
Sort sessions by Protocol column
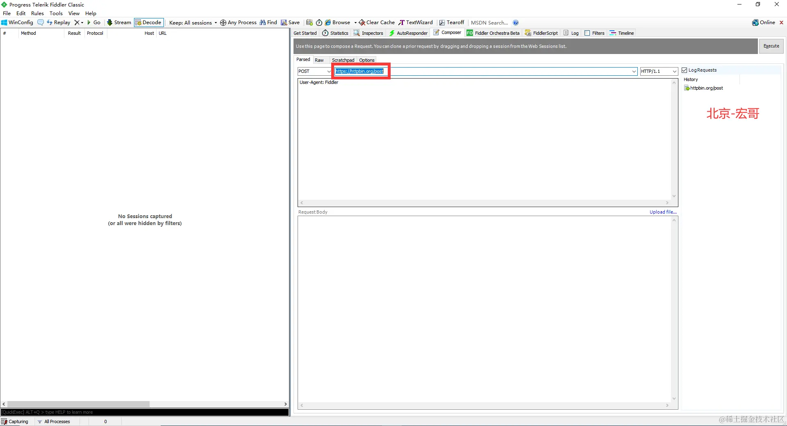point(95,33)
